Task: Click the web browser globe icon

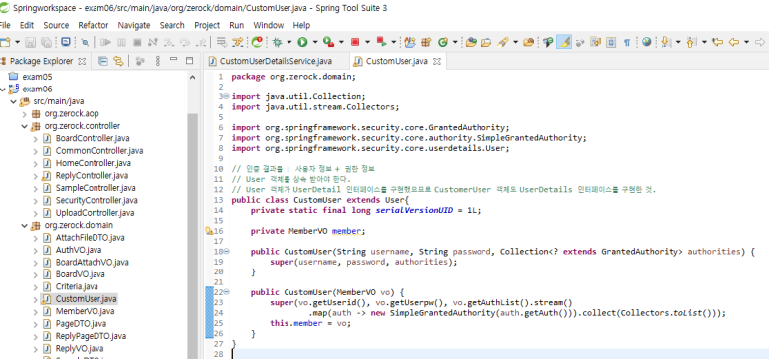Action: point(647,42)
